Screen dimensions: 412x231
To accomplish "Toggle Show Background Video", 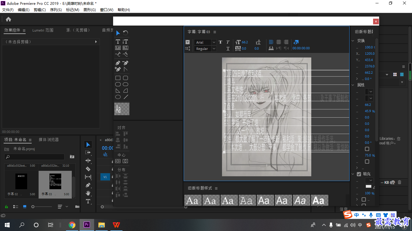I will [x=296, y=42].
